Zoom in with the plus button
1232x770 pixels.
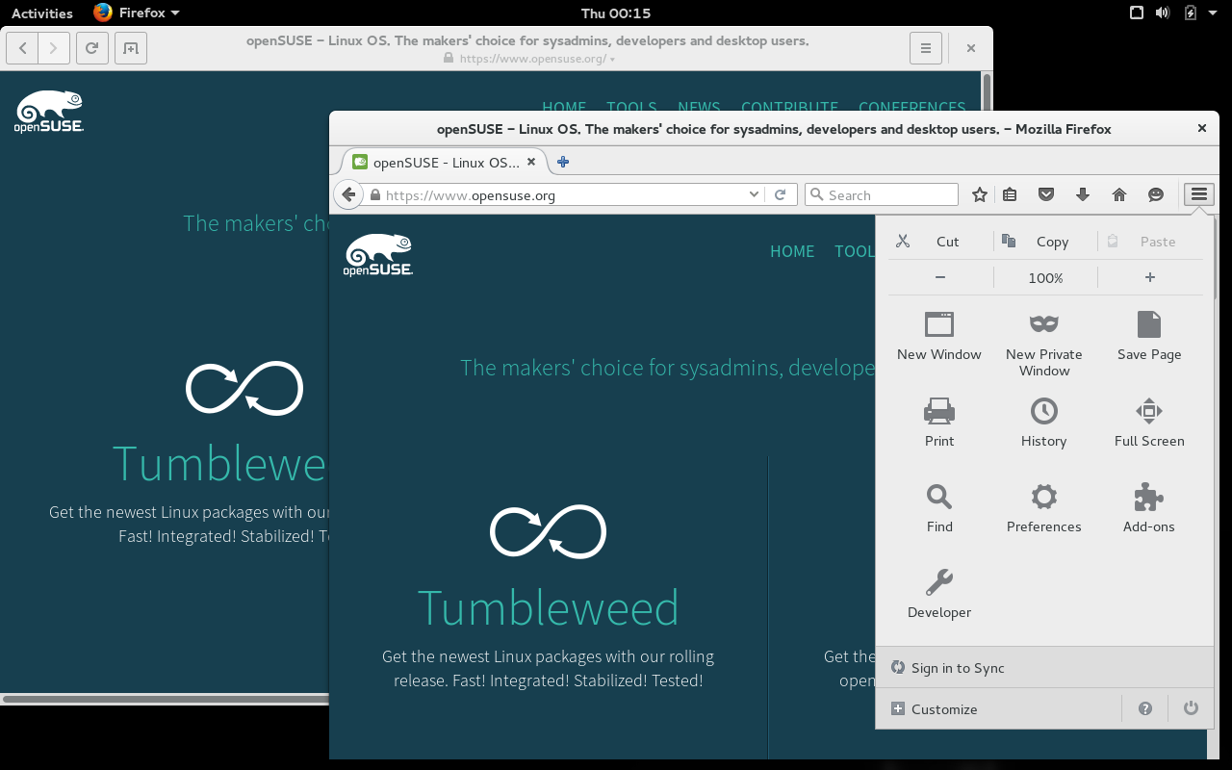[1149, 277]
